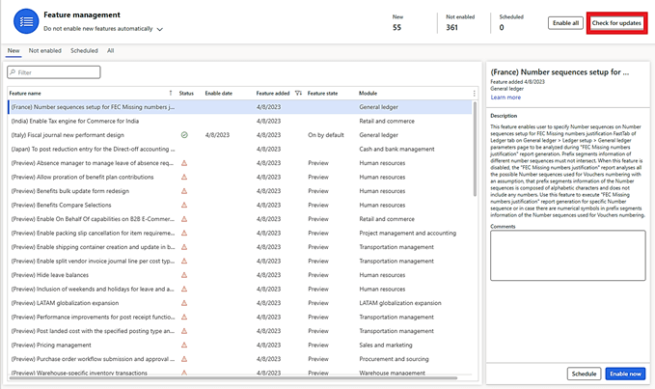The width and height of the screenshot is (655, 389).
Task: Sort by Feature name using the arrow icon
Action: tap(171, 93)
